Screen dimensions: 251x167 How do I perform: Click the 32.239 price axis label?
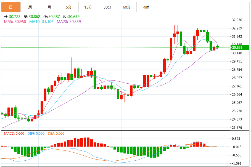(x=237, y=28)
